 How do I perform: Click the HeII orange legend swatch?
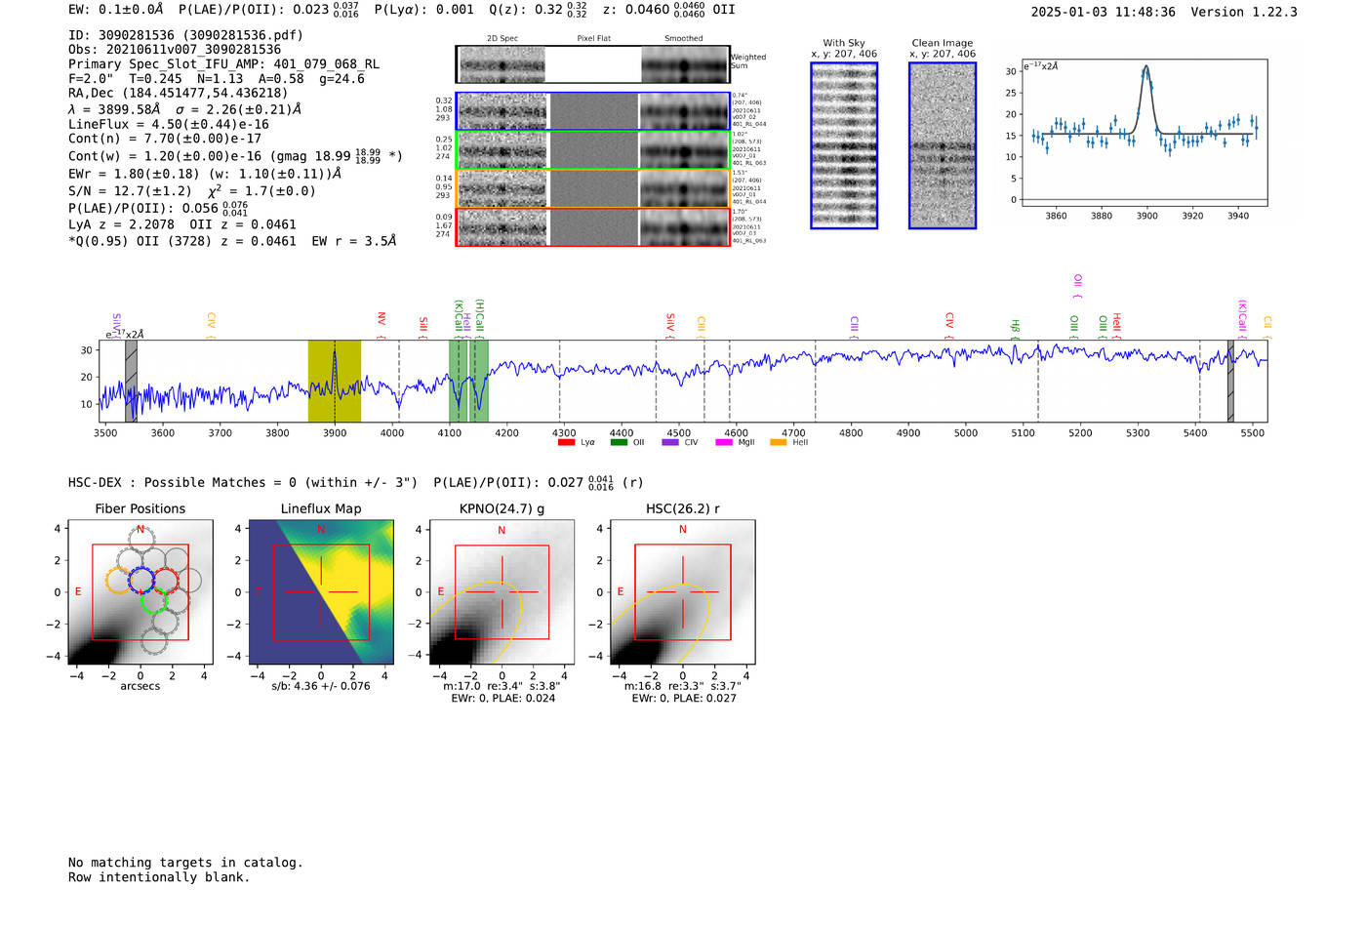(778, 442)
